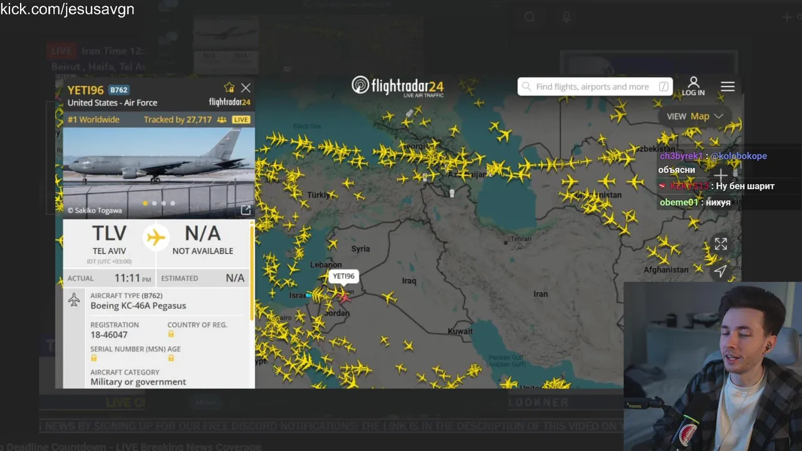The width and height of the screenshot is (802, 451).
Task: Toggle fullscreen map view
Action: [721, 244]
